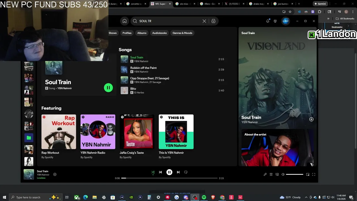Screen dimensions: 357x201
Task: Open the Browse icon beside the search bar
Action: point(213,21)
